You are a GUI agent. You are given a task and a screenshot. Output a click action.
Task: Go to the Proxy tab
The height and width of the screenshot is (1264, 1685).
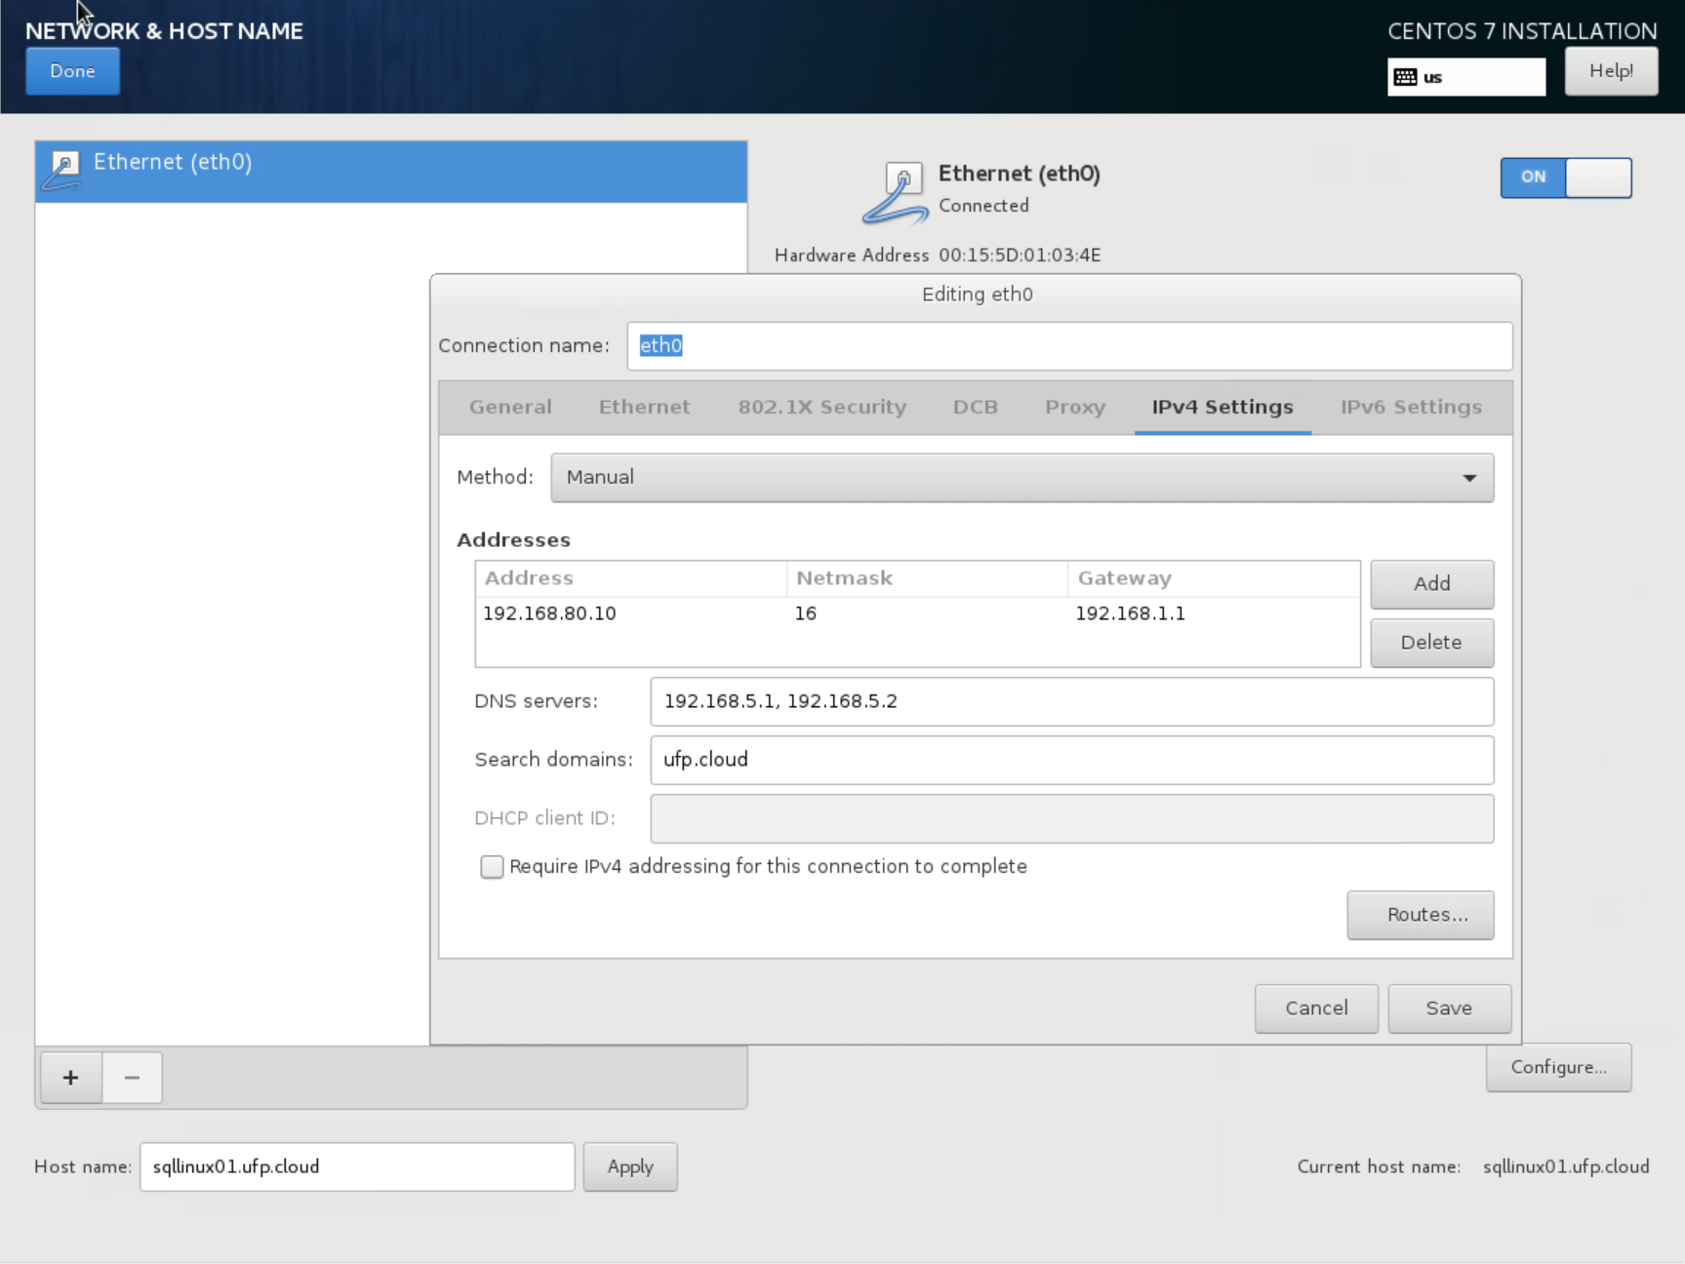coord(1074,408)
